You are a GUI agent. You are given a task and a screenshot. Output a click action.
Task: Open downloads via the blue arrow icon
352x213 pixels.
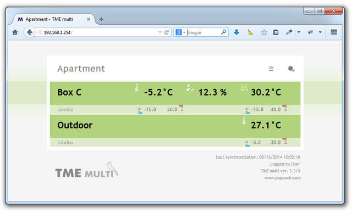237,32
